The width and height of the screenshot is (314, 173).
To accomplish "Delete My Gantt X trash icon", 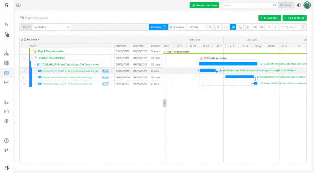I will tap(25, 40).
